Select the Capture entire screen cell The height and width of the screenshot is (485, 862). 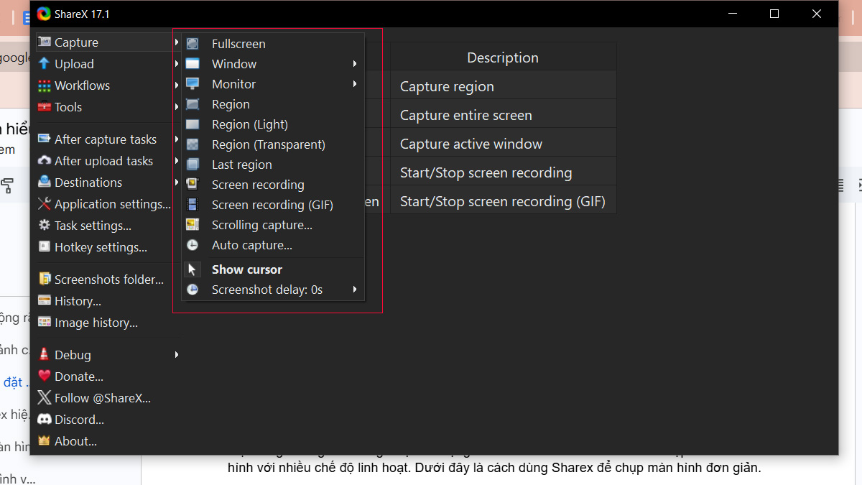click(503, 115)
